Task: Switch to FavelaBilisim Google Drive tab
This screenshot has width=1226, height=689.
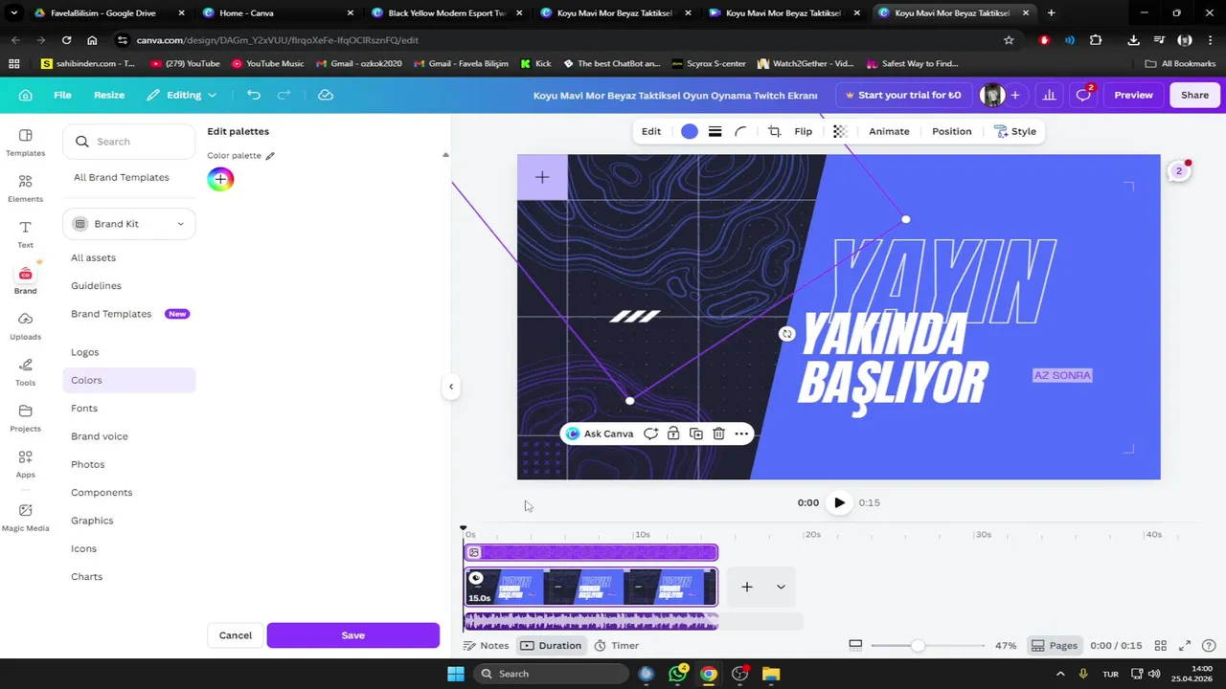Action: tap(108, 13)
